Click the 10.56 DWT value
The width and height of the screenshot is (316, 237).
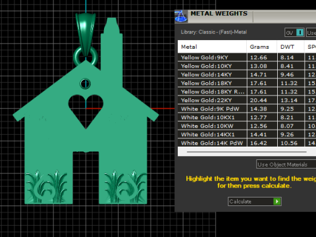tap(289, 143)
